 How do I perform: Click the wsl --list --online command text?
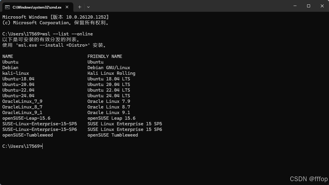coord(68,34)
